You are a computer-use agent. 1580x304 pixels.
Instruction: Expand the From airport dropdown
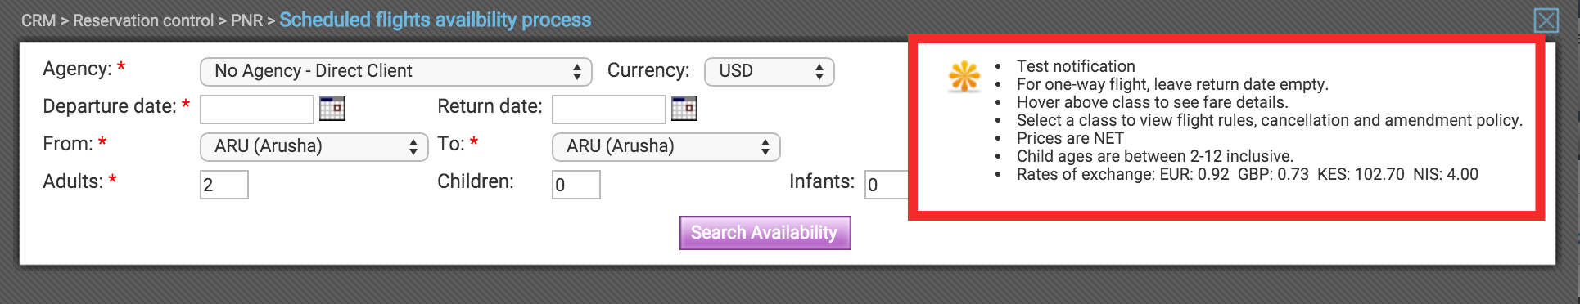click(x=314, y=147)
